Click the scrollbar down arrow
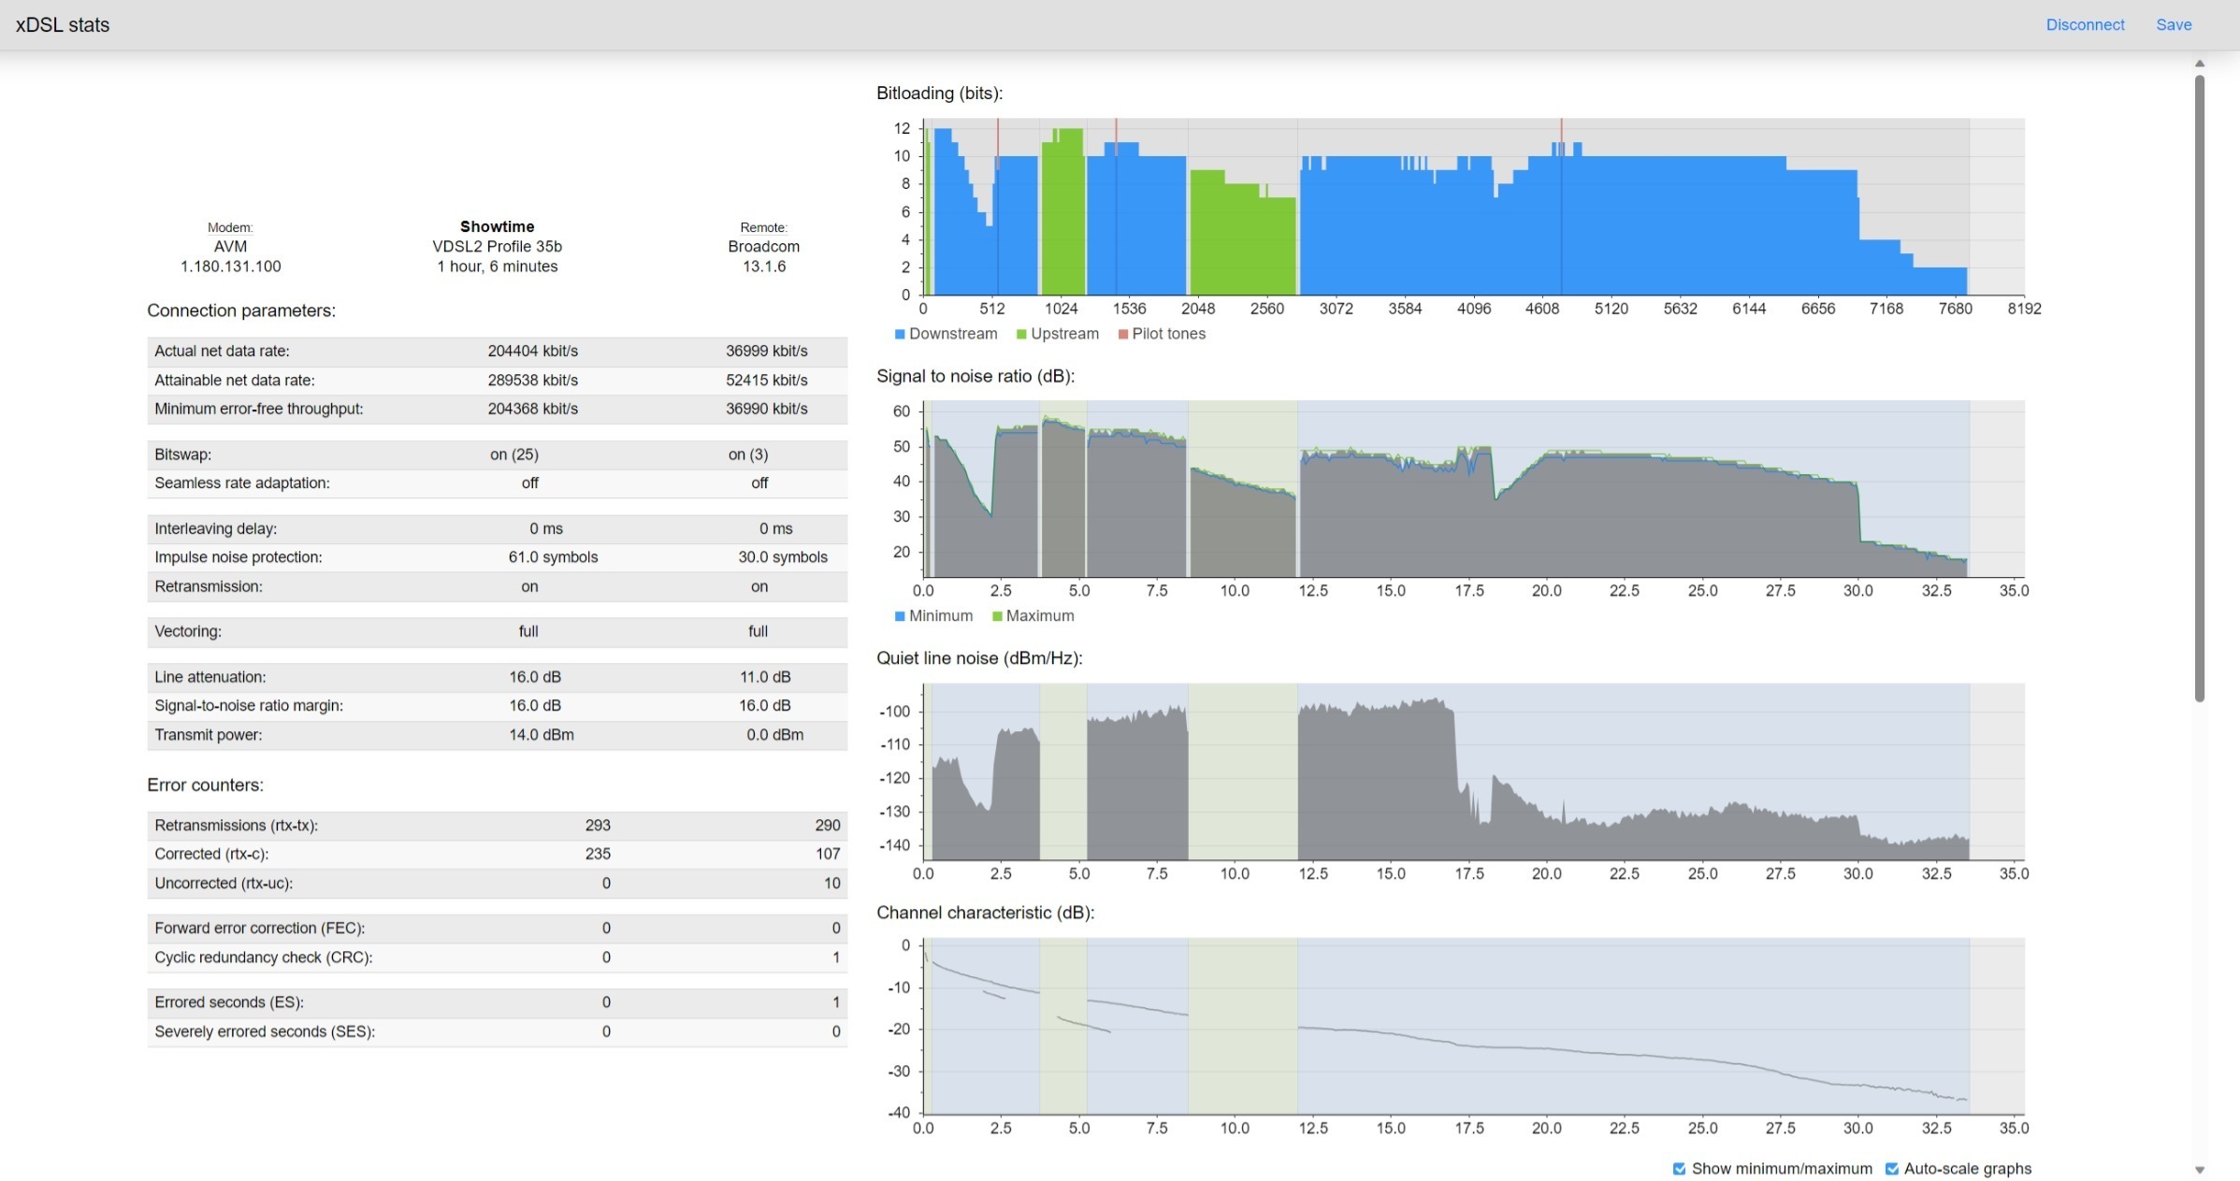This screenshot has height=1181, width=2240. click(x=2200, y=1170)
